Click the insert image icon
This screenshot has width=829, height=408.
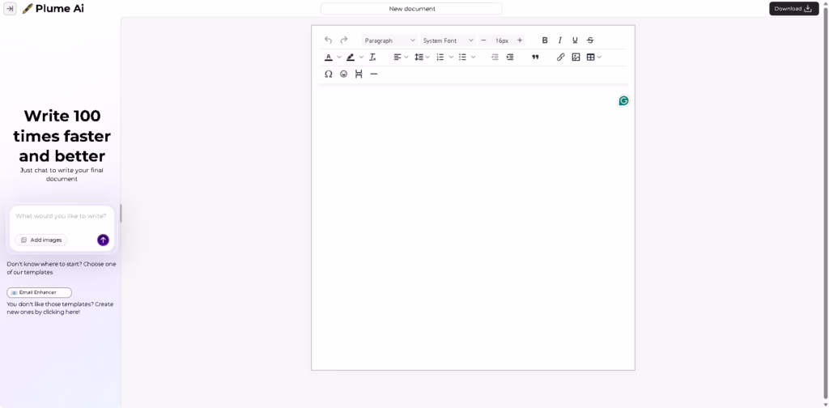[x=576, y=57]
